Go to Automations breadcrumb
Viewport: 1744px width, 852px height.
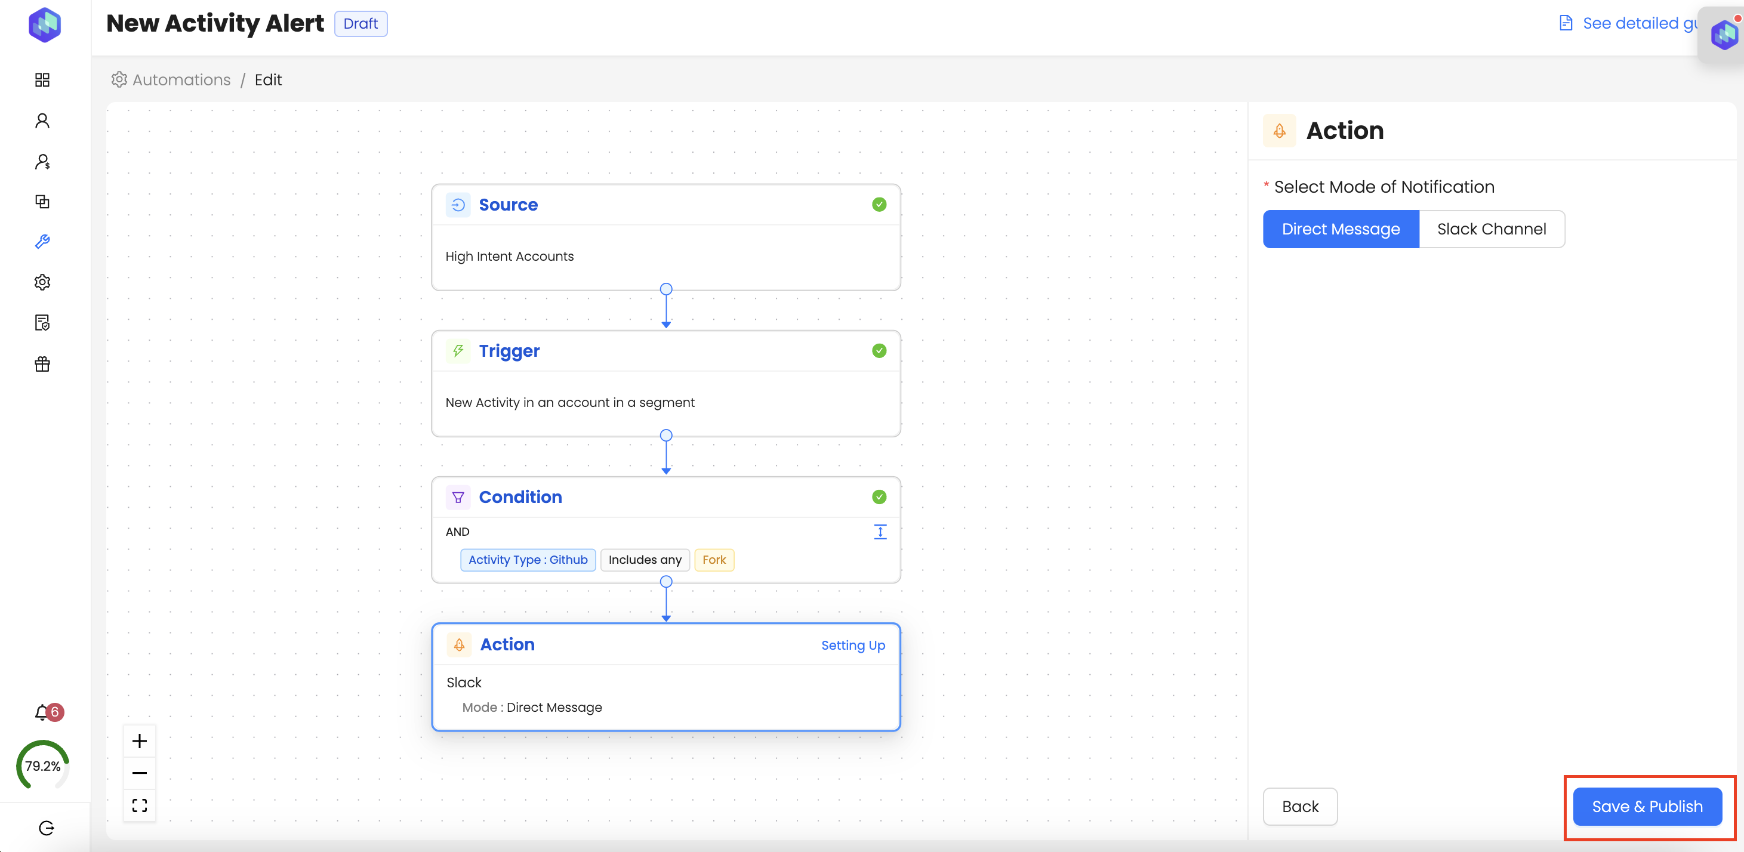tap(181, 80)
